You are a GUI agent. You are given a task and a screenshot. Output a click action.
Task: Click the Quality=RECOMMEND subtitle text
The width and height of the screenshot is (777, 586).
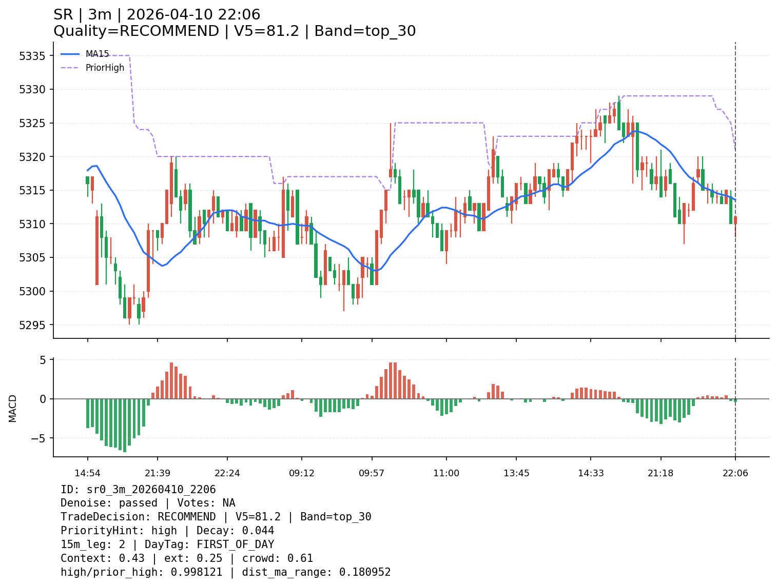pyautogui.click(x=137, y=31)
